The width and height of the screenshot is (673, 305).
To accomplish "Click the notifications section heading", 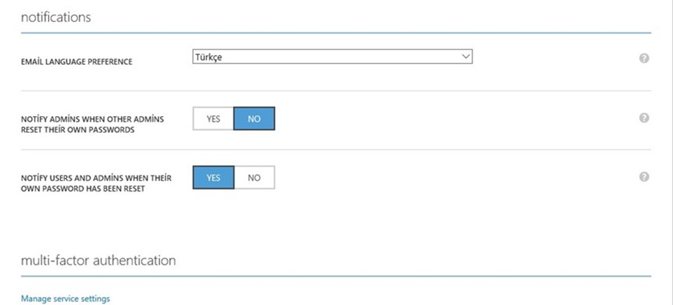I will (56, 17).
